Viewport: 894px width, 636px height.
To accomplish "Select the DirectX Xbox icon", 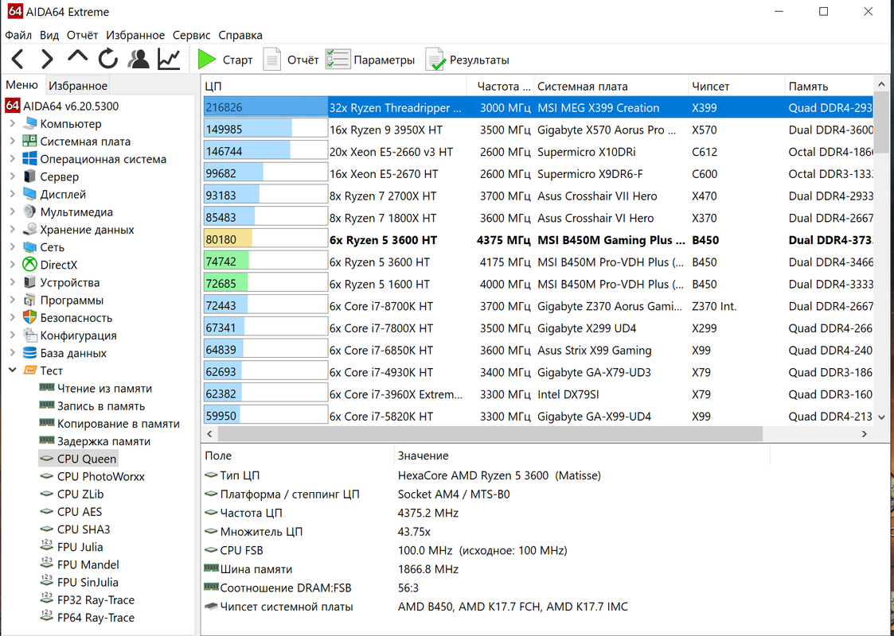I will [x=29, y=265].
